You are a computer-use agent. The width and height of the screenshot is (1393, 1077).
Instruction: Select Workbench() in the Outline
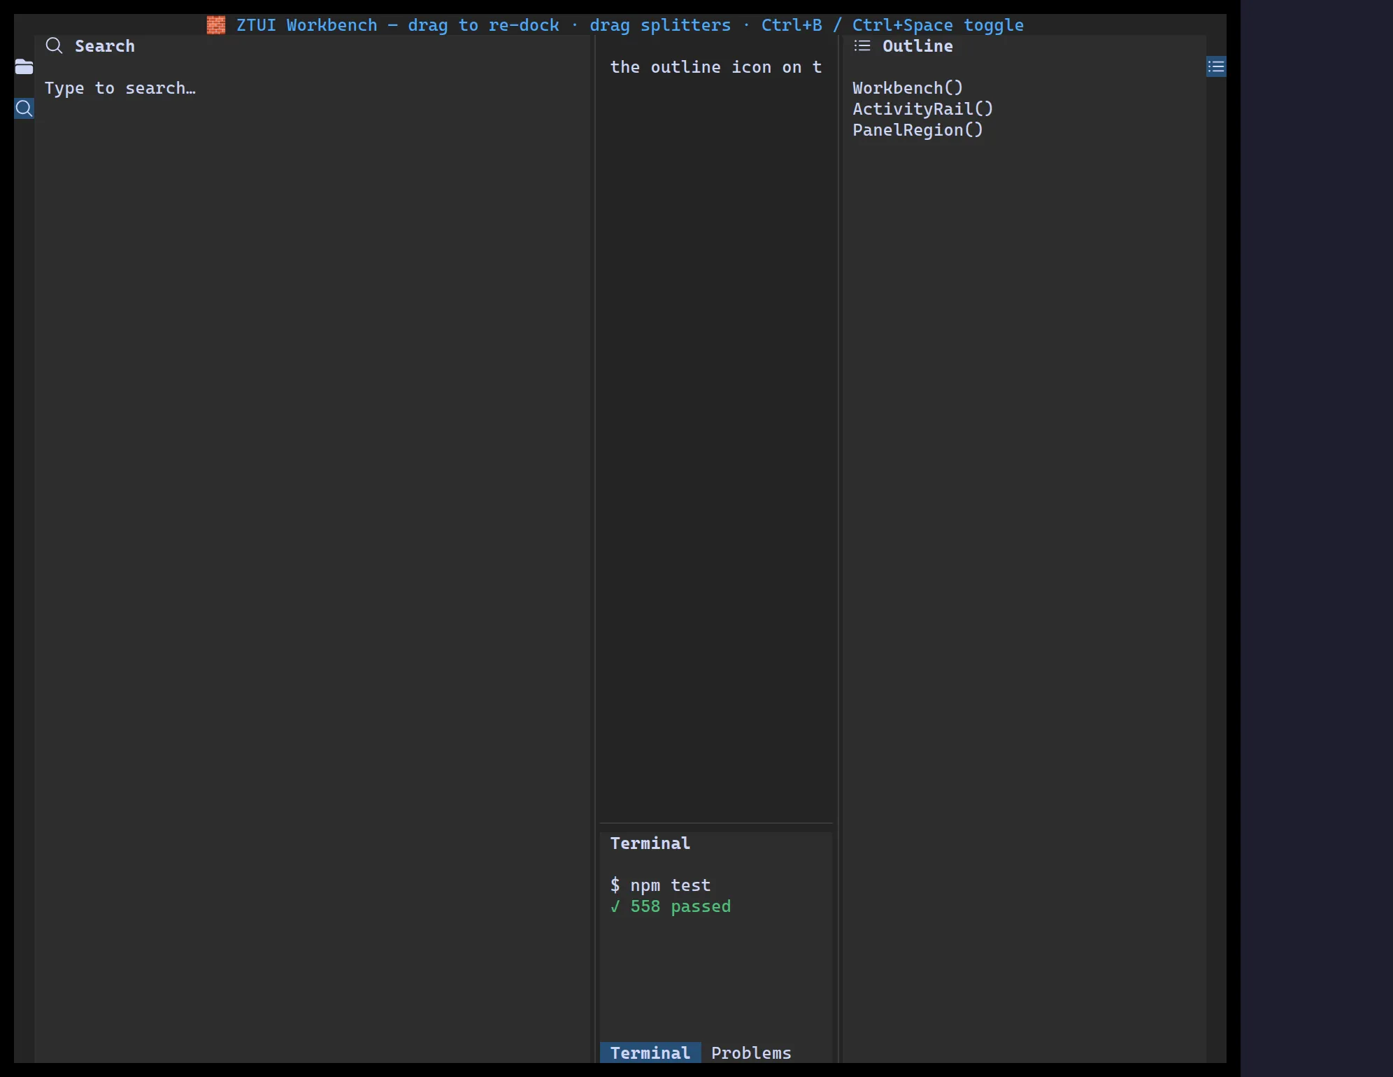click(908, 88)
